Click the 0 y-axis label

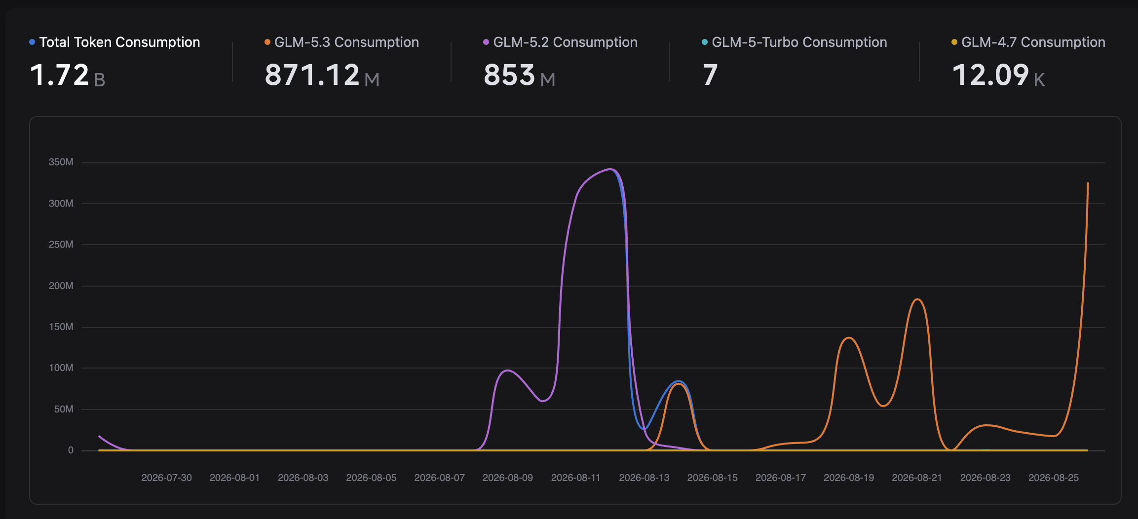point(71,450)
